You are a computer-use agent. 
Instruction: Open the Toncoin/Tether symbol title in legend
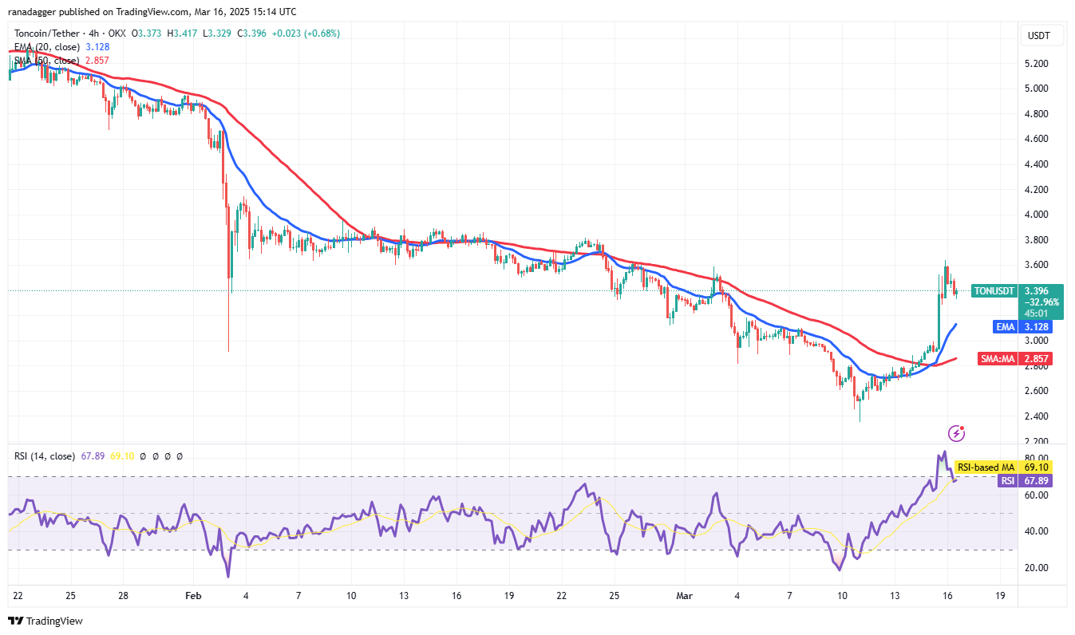56,34
